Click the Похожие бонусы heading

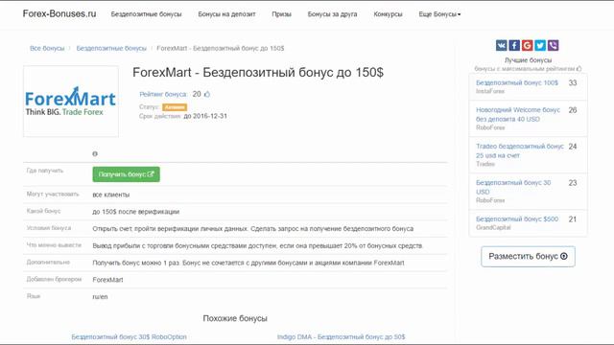tap(235, 318)
